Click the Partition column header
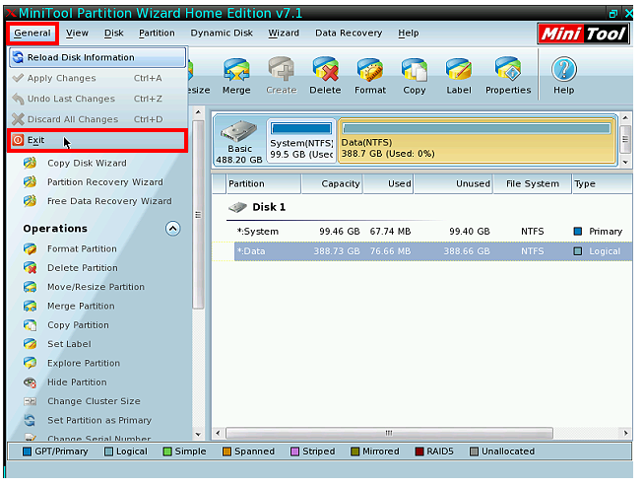 [263, 183]
